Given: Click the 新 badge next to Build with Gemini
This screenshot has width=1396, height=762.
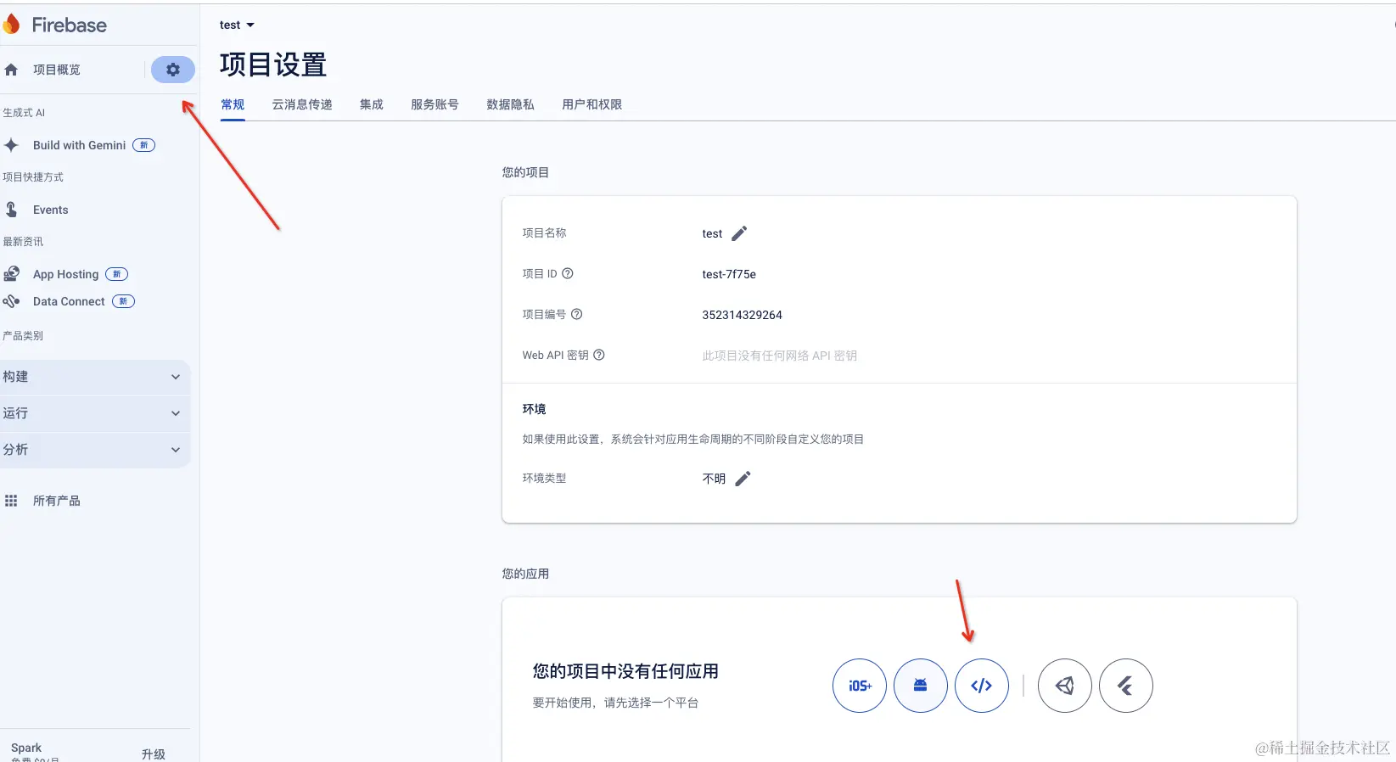Looking at the screenshot, I should click(x=143, y=145).
